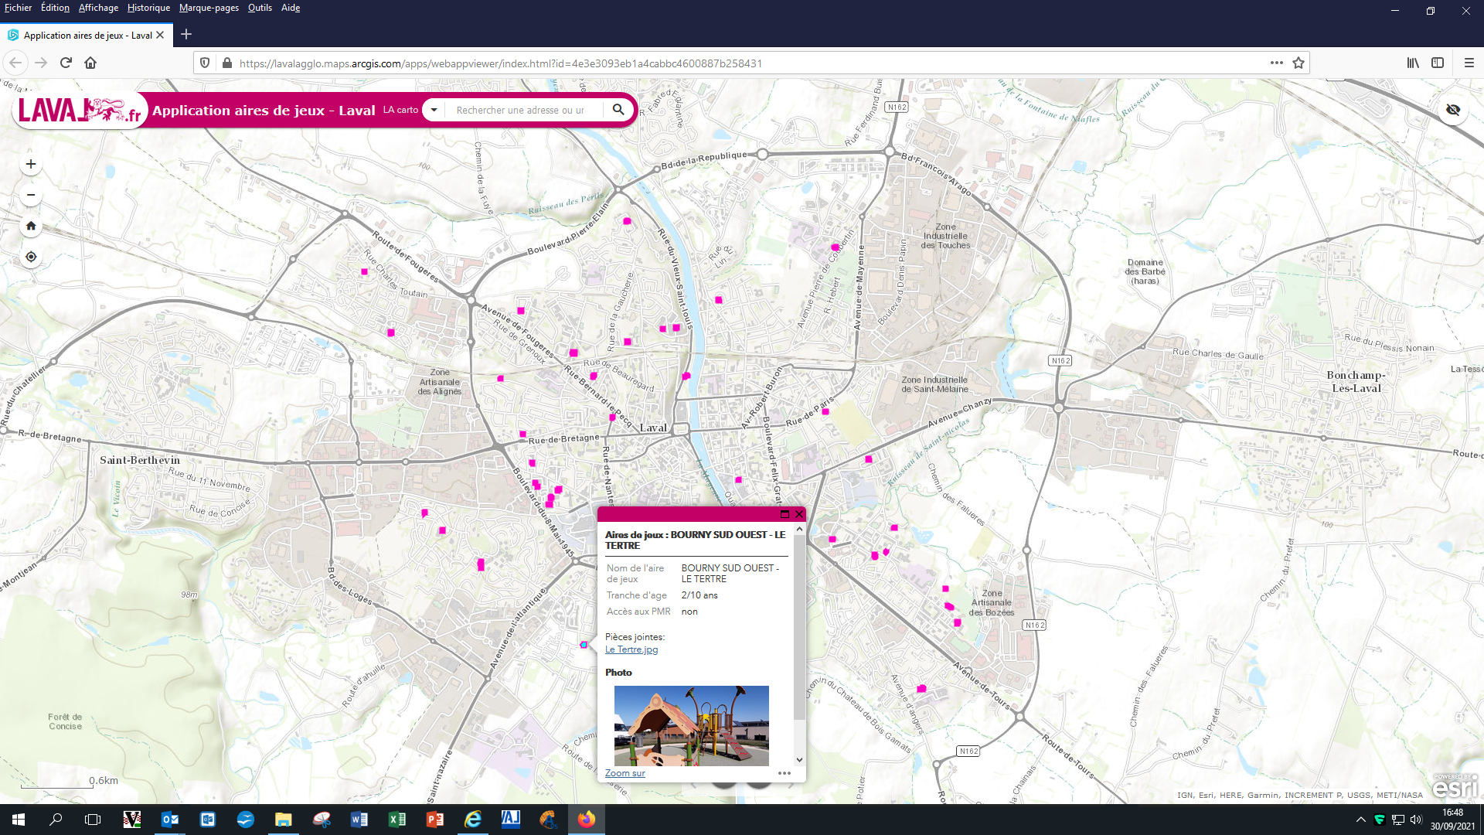Open popup more options three dots
Viewport: 1484px width, 835px height.
(x=785, y=773)
